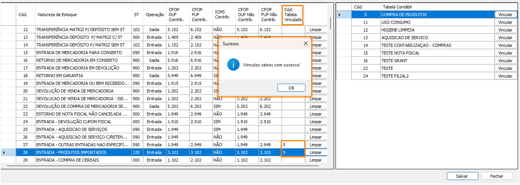Close the Sucesso dialog with X

306,43
